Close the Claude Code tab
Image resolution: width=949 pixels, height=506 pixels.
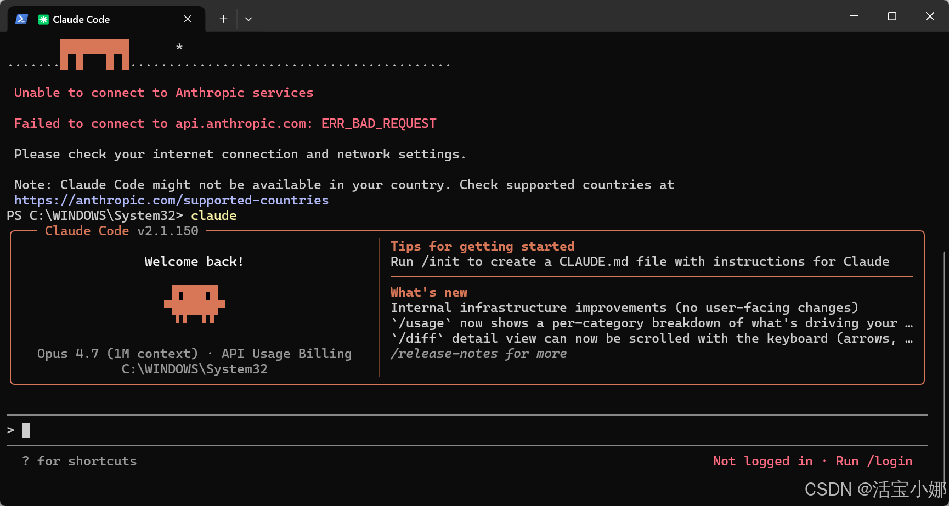(188, 19)
